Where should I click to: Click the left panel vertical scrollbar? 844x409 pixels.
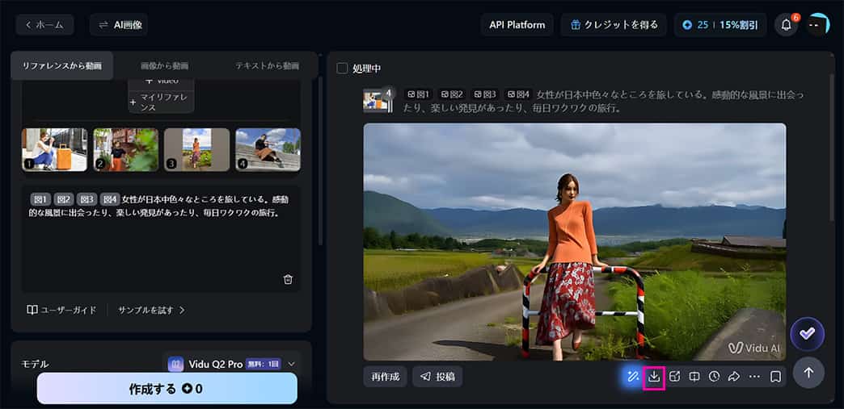tap(321, 161)
